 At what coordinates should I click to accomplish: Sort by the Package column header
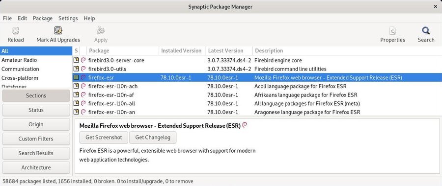(x=123, y=51)
